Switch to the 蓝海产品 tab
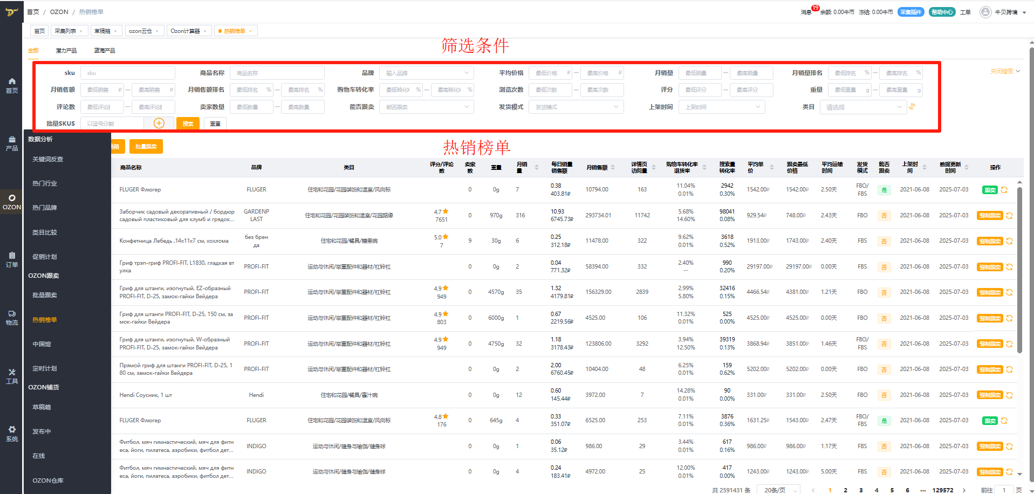This screenshot has height=494, width=1034. 104,51
